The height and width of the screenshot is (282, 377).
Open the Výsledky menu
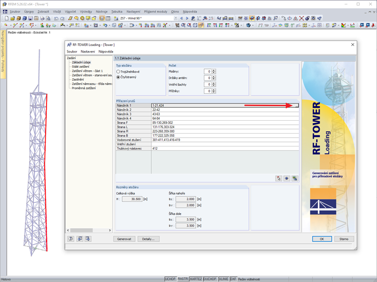(86, 11)
